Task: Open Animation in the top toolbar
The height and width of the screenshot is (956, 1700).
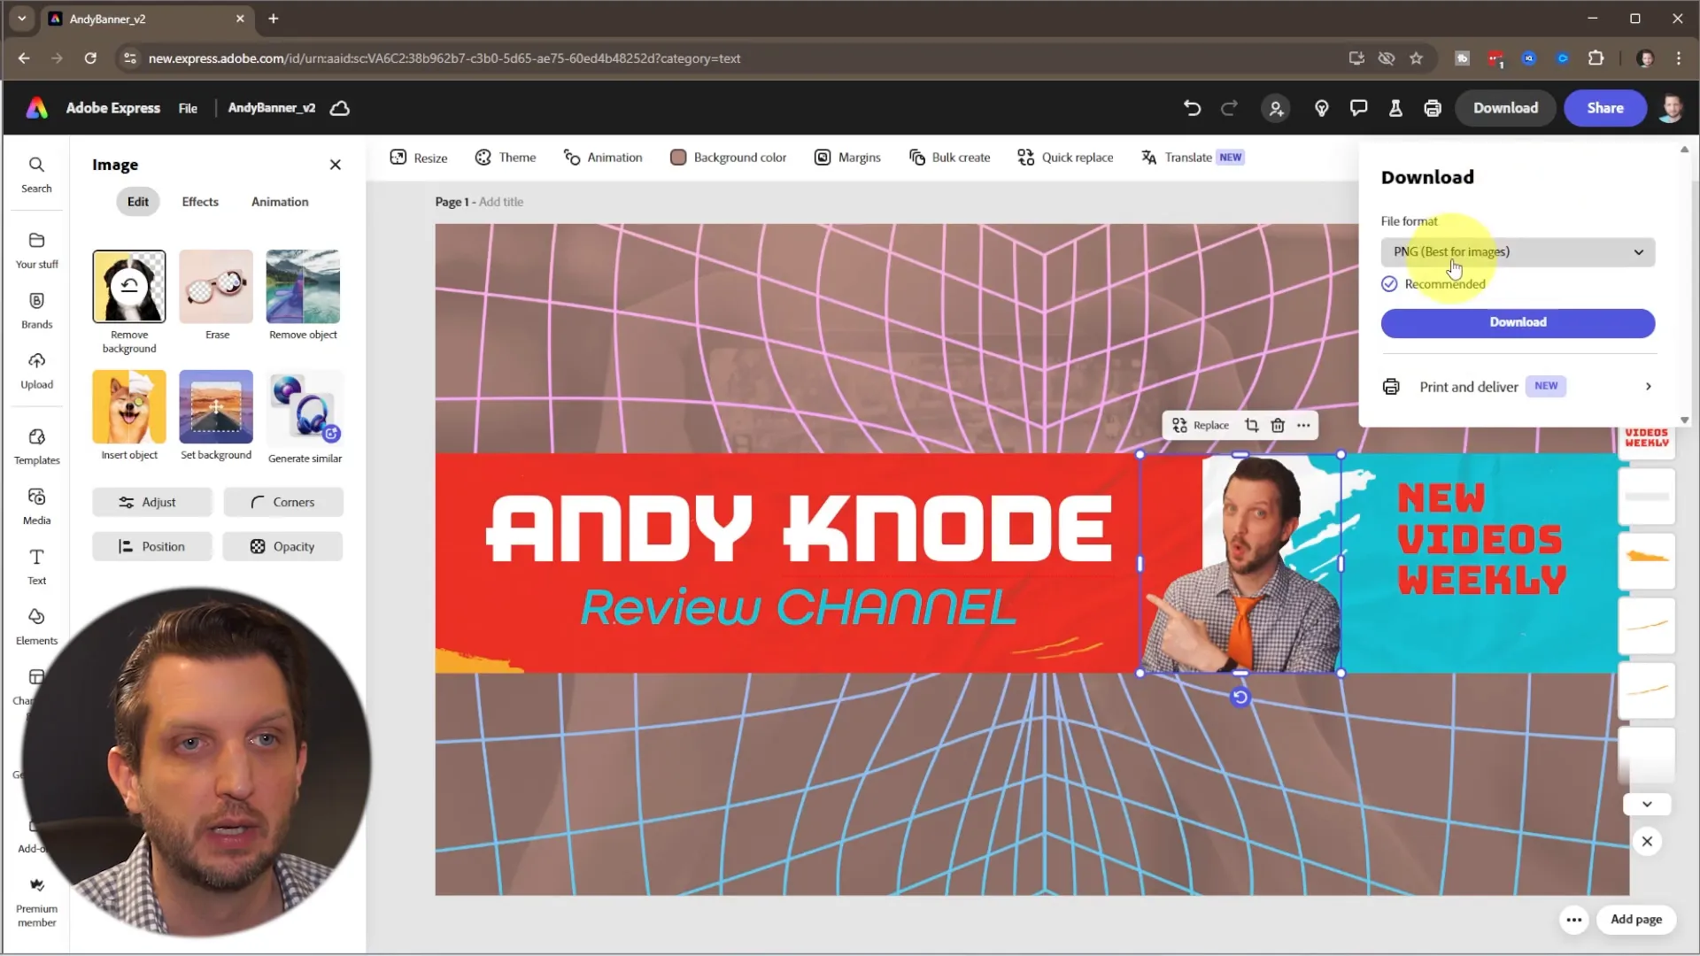Action: pos(603,158)
